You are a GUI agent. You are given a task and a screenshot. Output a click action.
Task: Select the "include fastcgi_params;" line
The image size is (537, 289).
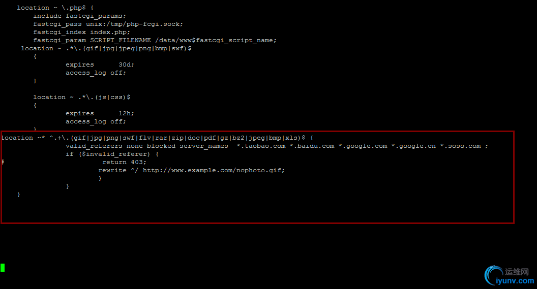click(76, 16)
